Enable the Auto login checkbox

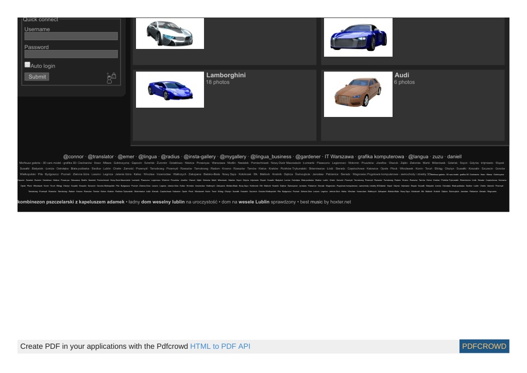(27, 65)
